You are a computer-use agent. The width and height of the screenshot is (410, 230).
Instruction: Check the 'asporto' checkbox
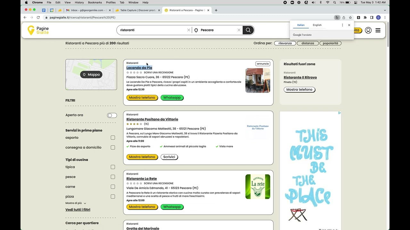click(x=113, y=138)
